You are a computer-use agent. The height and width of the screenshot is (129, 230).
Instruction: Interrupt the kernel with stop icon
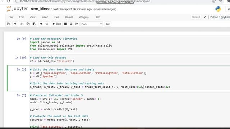click(x=65, y=24)
